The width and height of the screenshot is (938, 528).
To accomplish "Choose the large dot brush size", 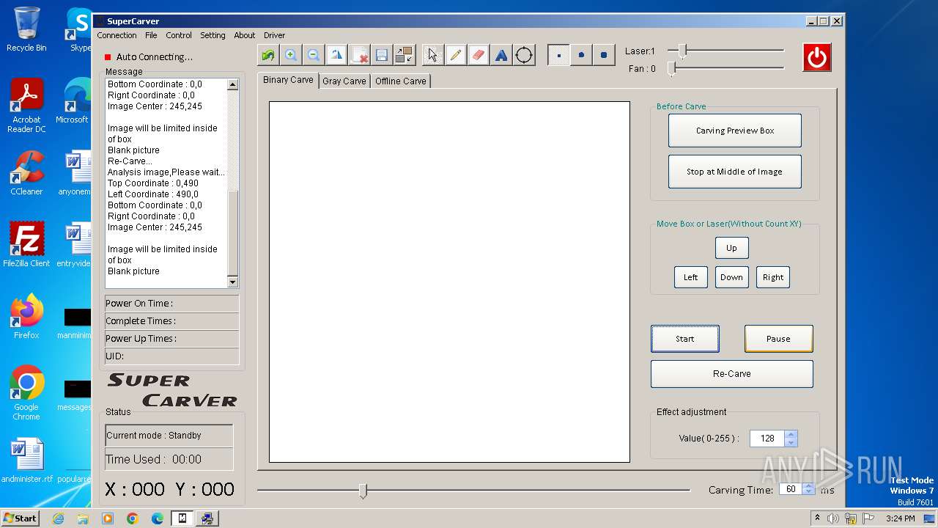I will [604, 55].
